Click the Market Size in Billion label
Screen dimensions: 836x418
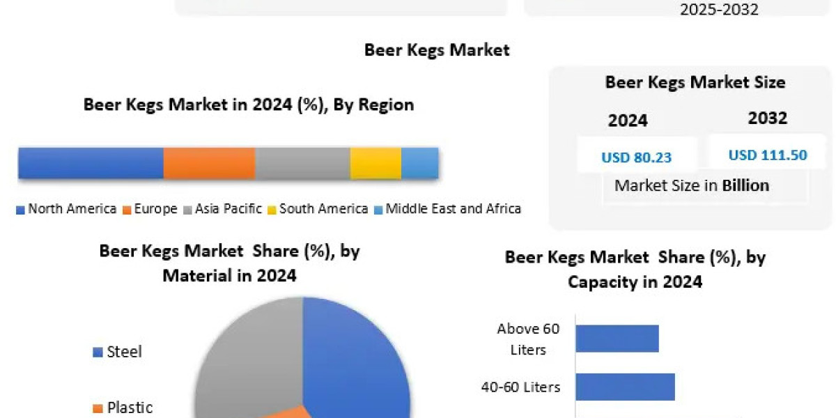[x=692, y=185]
